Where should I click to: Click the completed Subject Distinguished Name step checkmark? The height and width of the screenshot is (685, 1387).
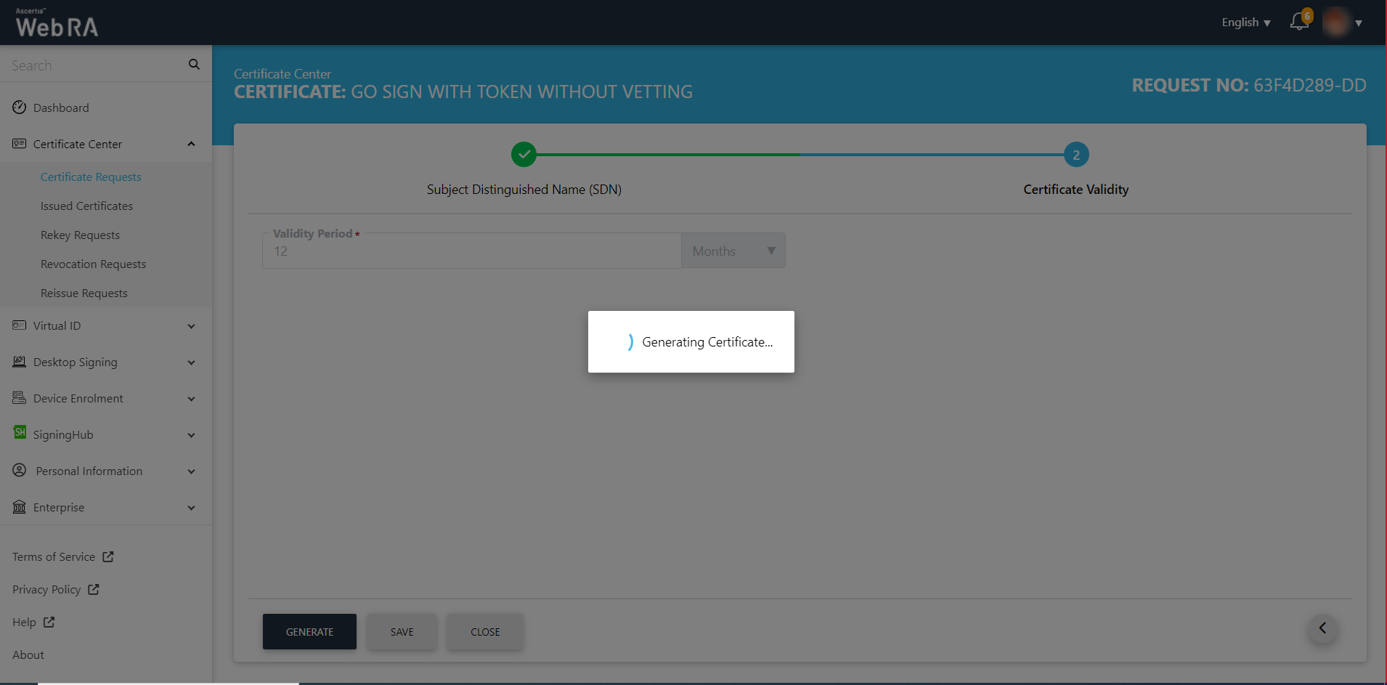(524, 155)
